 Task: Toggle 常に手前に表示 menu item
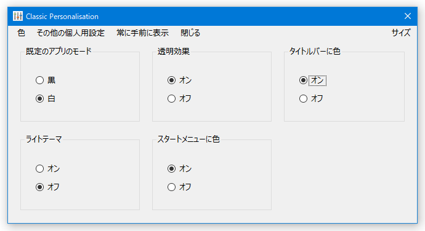142,33
